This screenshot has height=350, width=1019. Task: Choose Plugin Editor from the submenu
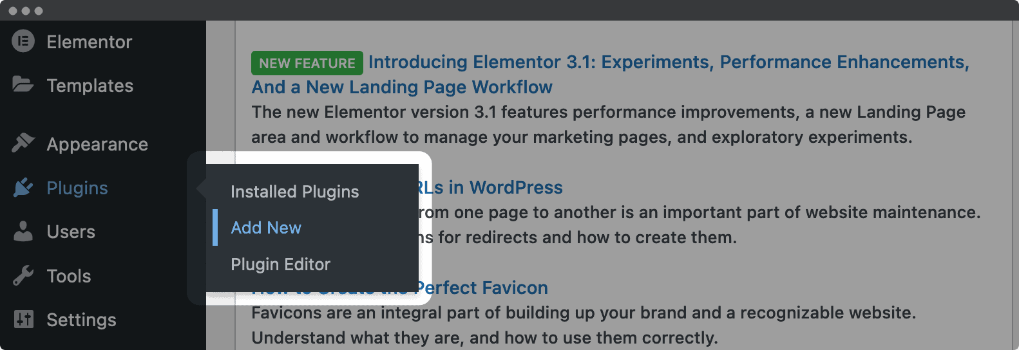[280, 264]
